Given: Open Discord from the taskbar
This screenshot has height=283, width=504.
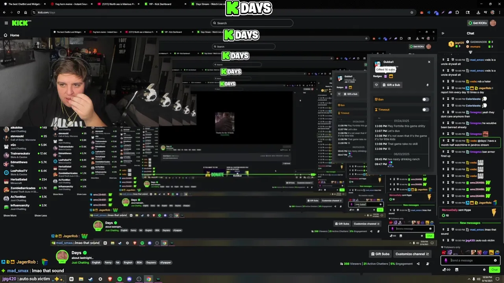Looking at the screenshot, I should [130, 279].
